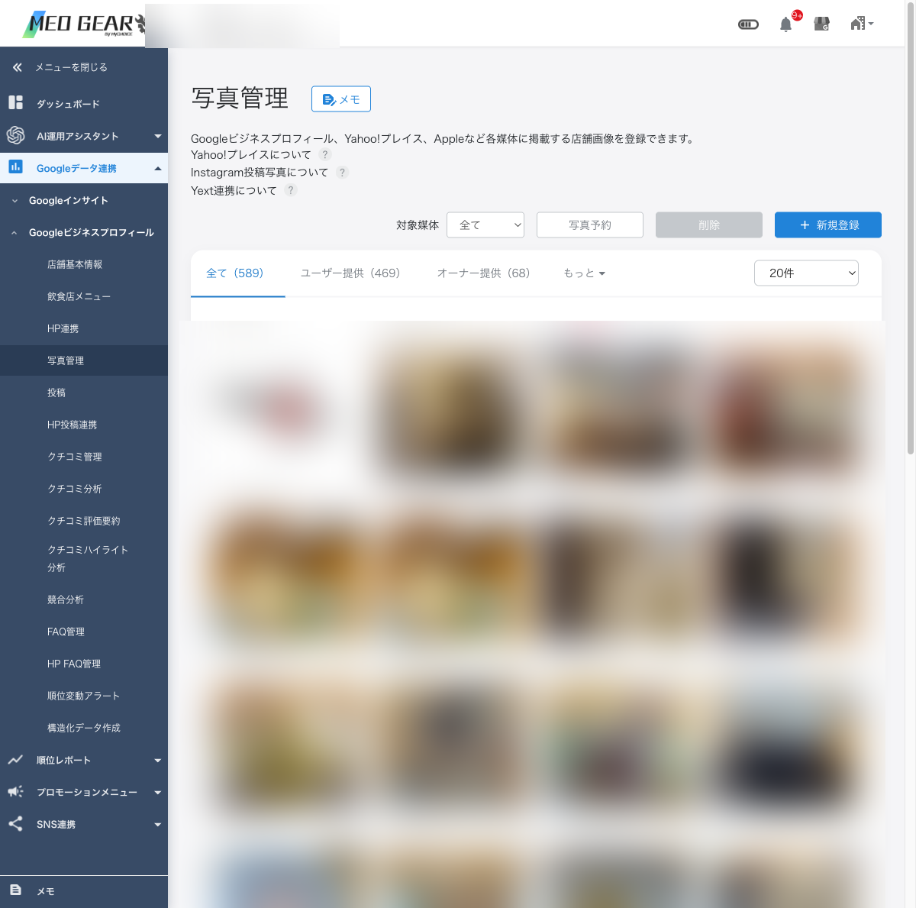Open the Dashboard icon in sidebar
This screenshot has width=916, height=908.
[x=16, y=102]
